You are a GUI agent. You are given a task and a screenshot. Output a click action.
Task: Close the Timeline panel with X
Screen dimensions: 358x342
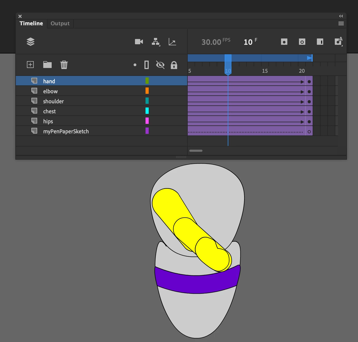point(20,16)
